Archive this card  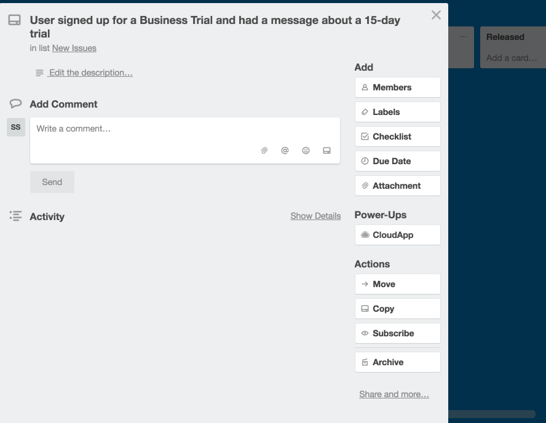coord(398,362)
